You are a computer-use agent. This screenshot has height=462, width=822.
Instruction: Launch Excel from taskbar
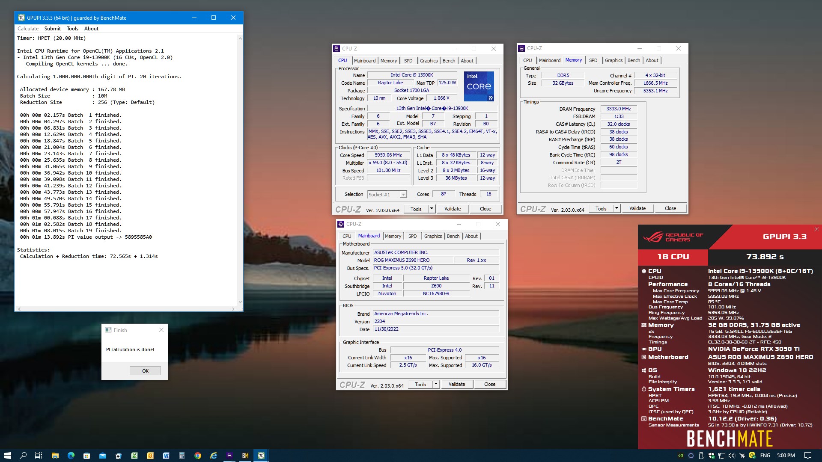coord(134,456)
